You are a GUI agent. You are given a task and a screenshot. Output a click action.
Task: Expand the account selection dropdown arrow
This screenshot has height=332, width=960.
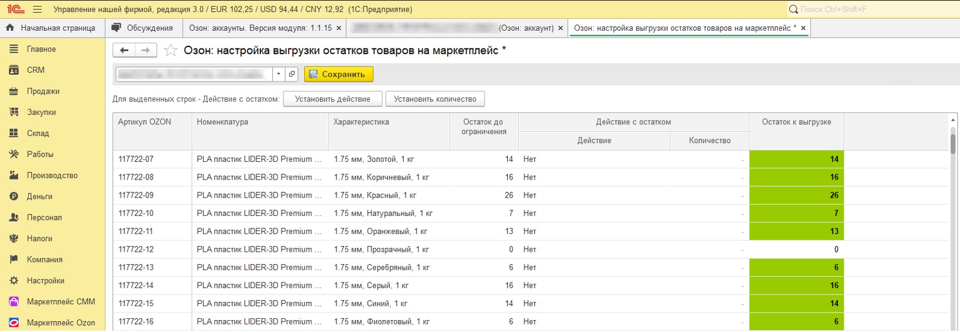pos(279,74)
